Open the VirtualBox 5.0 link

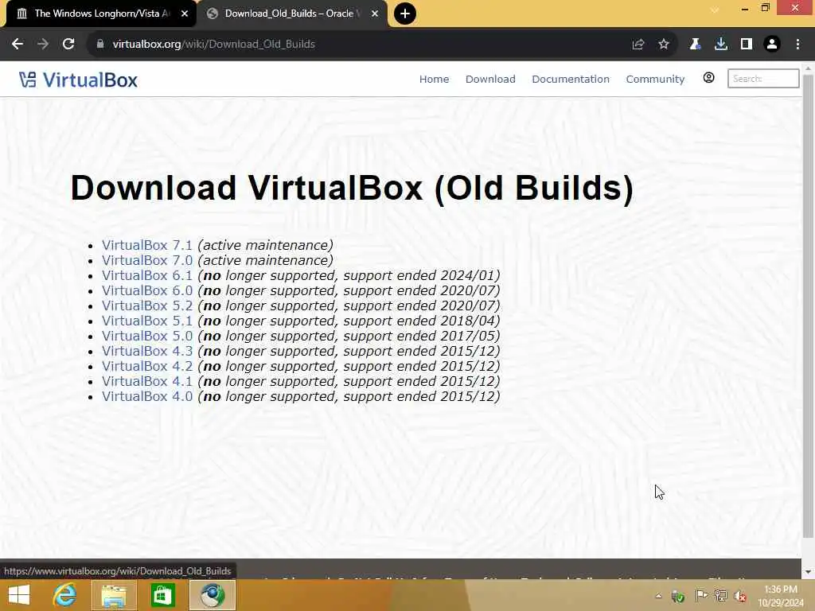click(147, 336)
